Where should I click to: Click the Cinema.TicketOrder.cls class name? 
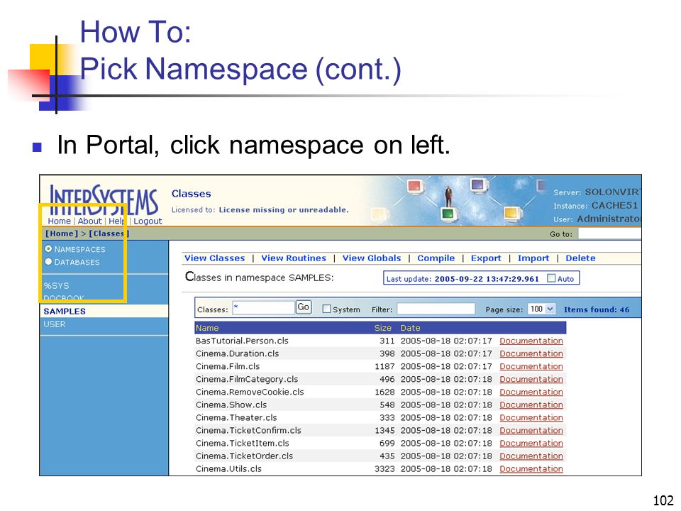244,456
